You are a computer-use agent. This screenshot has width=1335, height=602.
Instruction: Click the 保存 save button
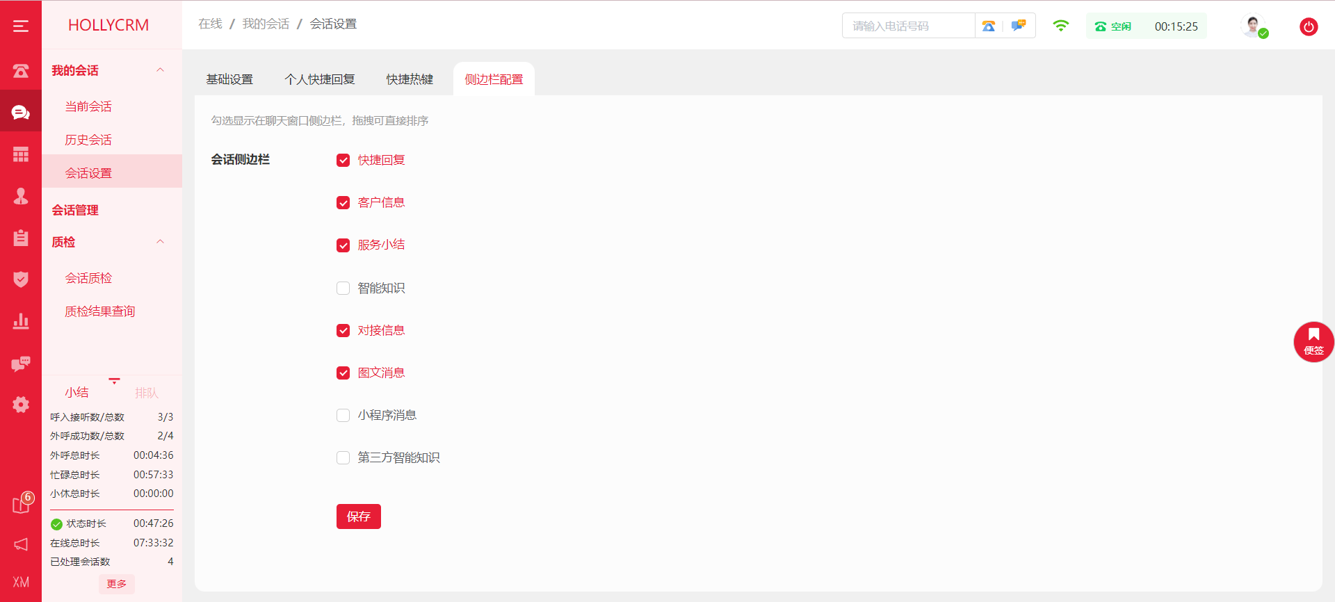pyautogui.click(x=359, y=516)
